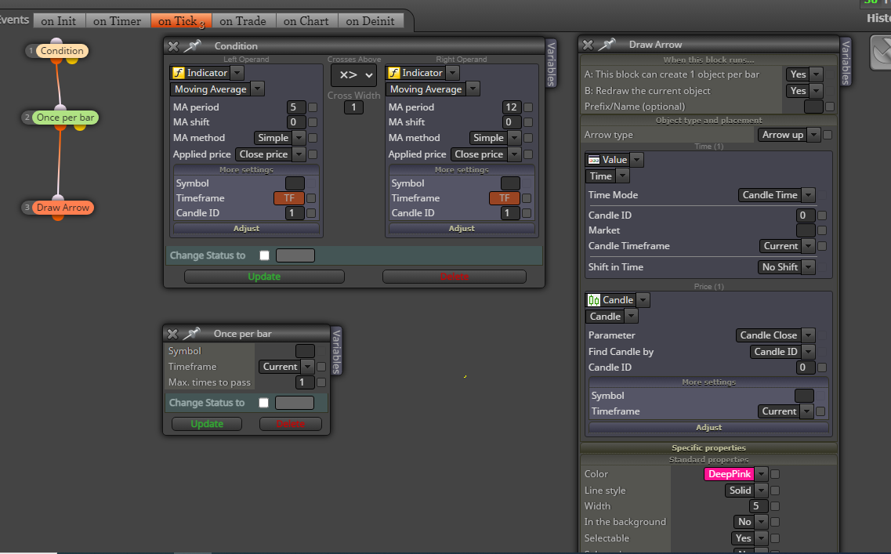Viewport: 891px width, 554px height.
Task: Switch to the on Tick tab
Action: tap(181, 21)
